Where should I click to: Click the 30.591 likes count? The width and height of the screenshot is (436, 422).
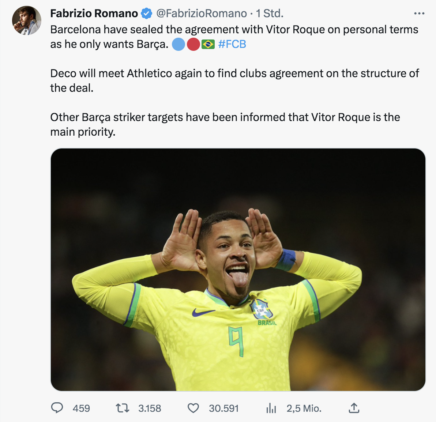(x=223, y=408)
